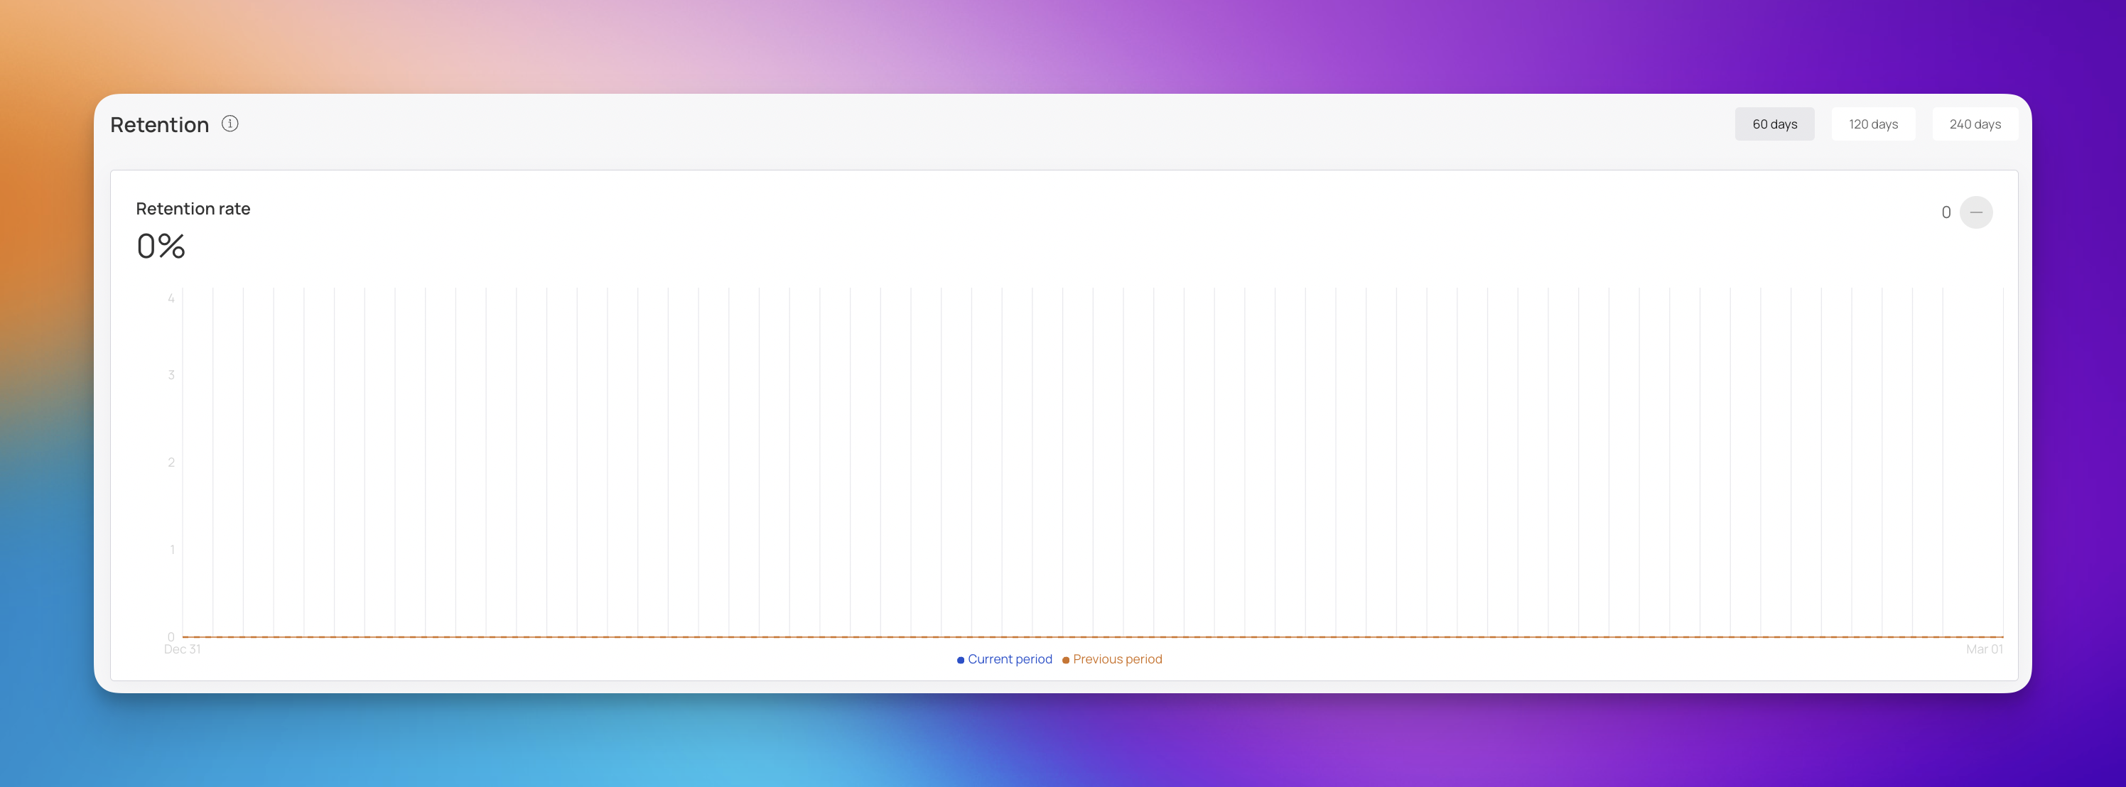
Task: Click the orange Previous period legend dot
Action: click(1065, 660)
